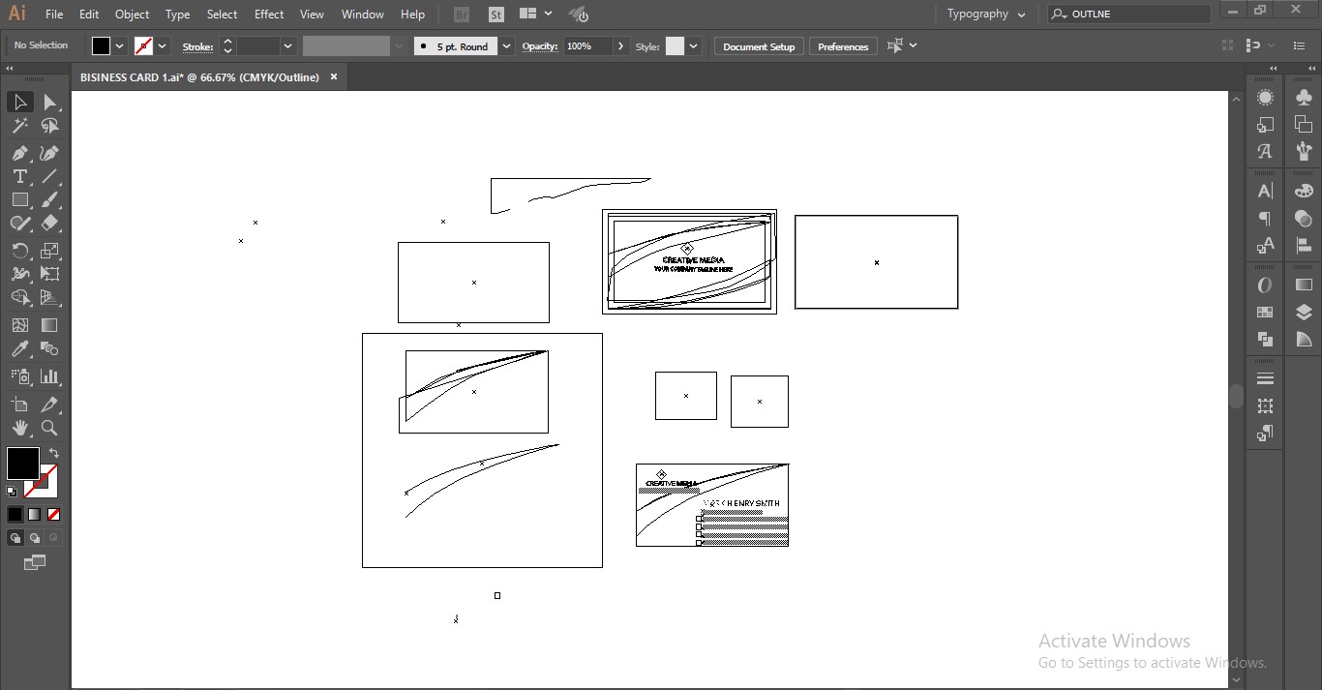Select the Zoom tool
The image size is (1322, 690).
(49, 428)
